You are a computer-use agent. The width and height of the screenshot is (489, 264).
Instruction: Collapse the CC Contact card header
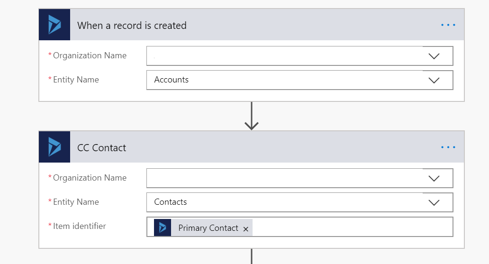tap(251, 147)
